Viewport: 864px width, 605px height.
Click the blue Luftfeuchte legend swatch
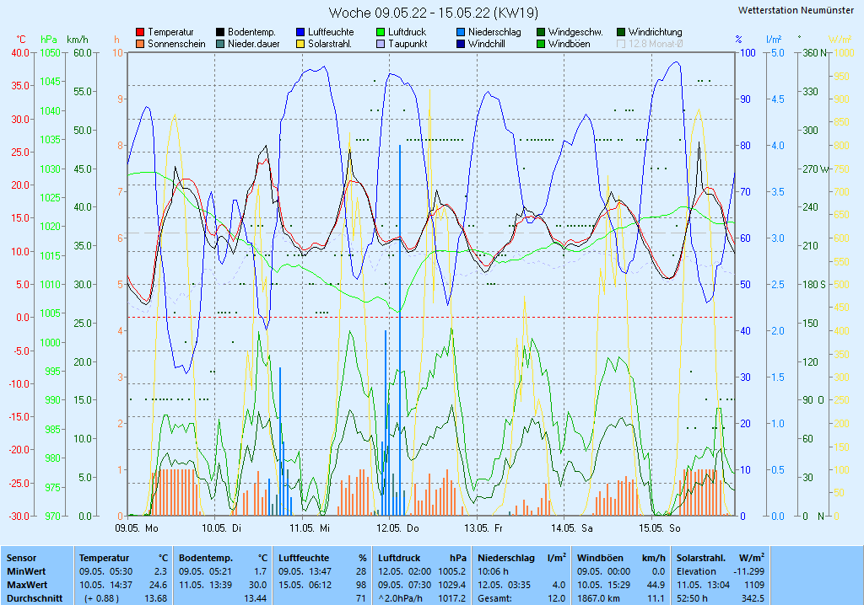click(x=300, y=33)
